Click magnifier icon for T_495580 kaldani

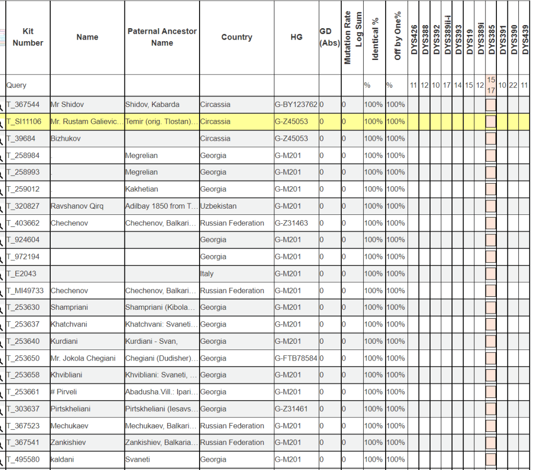[x=2, y=460]
